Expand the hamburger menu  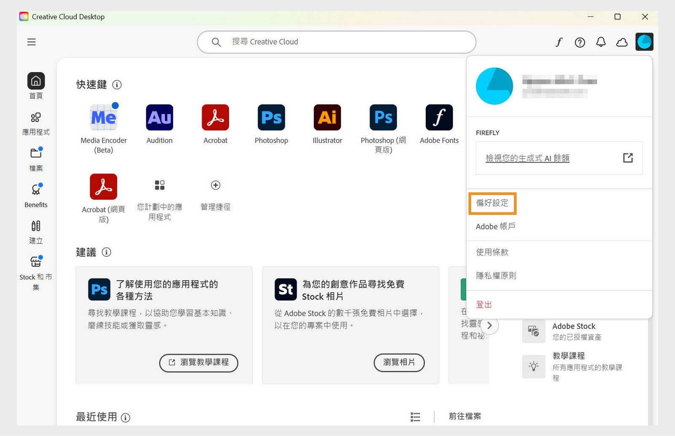click(31, 42)
